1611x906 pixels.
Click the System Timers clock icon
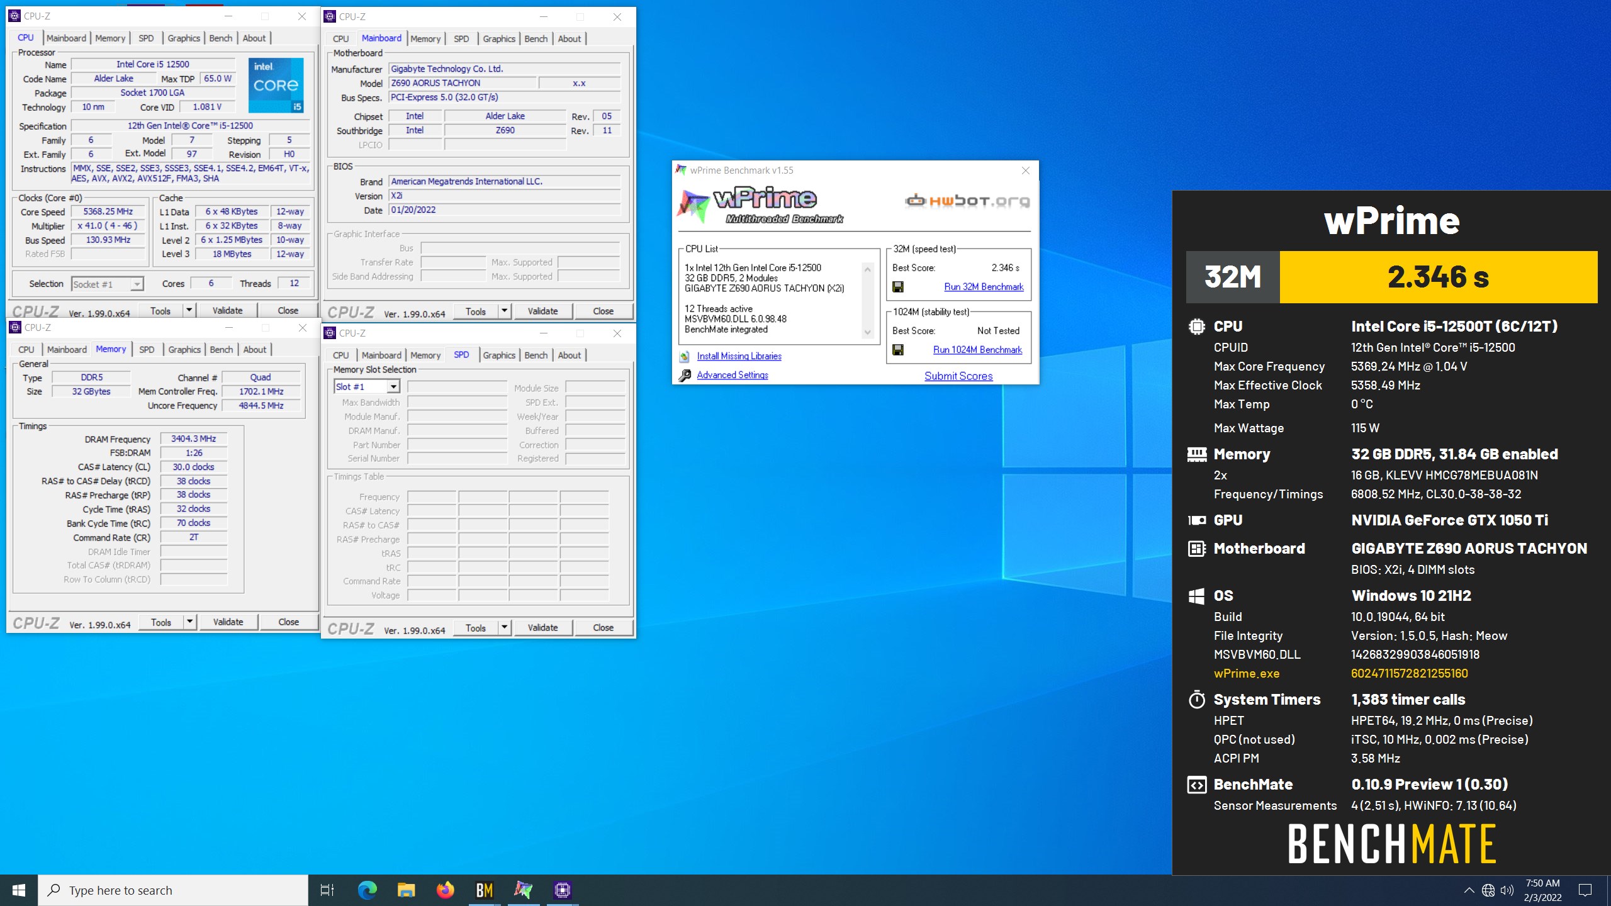(1196, 700)
